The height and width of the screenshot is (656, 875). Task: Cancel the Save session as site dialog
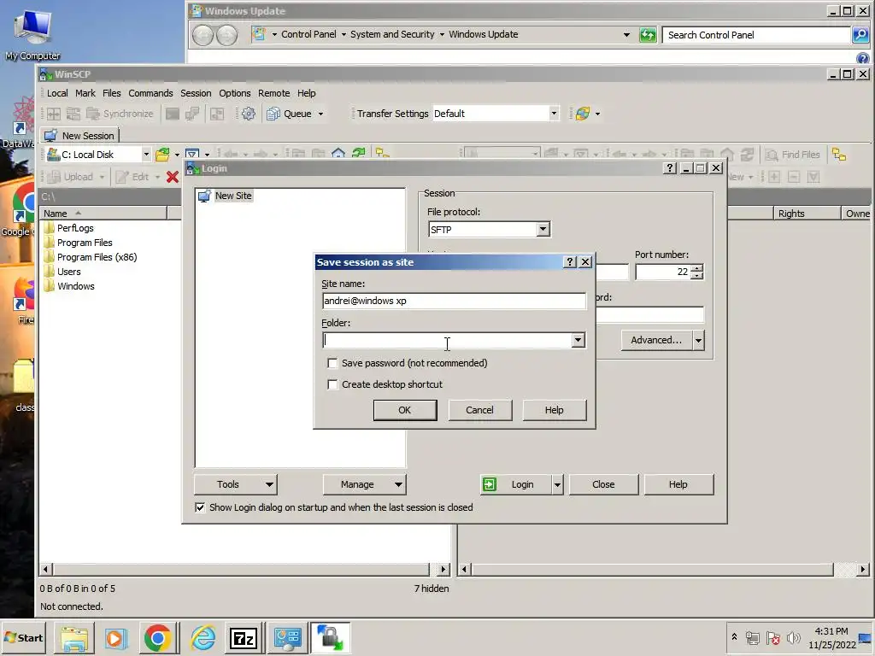(x=479, y=410)
